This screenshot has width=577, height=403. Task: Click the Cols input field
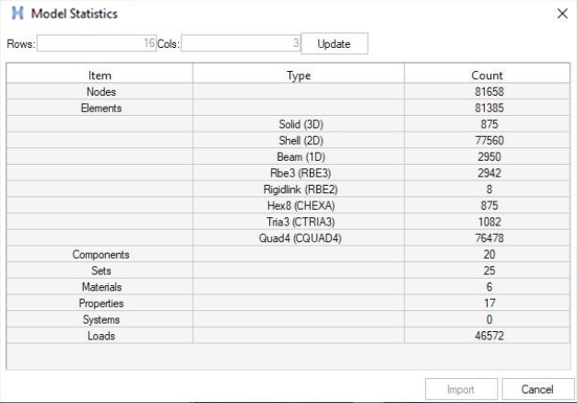pyautogui.click(x=241, y=44)
